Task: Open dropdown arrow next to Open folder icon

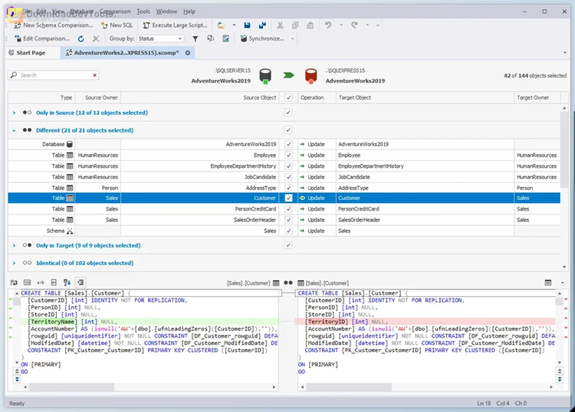Action: coord(234,25)
